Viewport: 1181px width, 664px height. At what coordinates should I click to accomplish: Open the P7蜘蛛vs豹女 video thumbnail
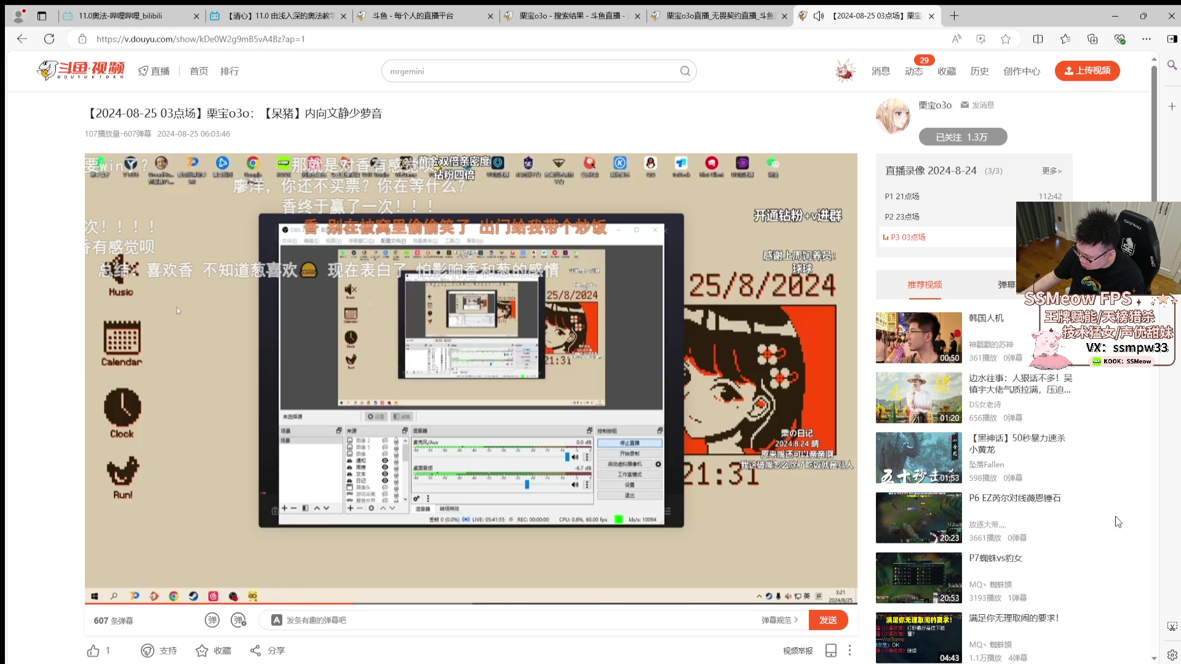coord(918,578)
